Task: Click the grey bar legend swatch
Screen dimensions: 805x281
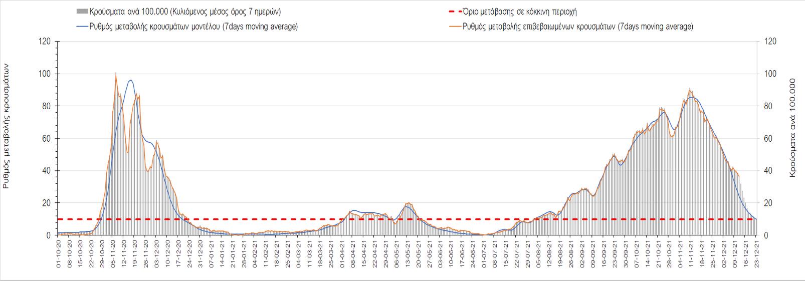Action: coord(82,12)
